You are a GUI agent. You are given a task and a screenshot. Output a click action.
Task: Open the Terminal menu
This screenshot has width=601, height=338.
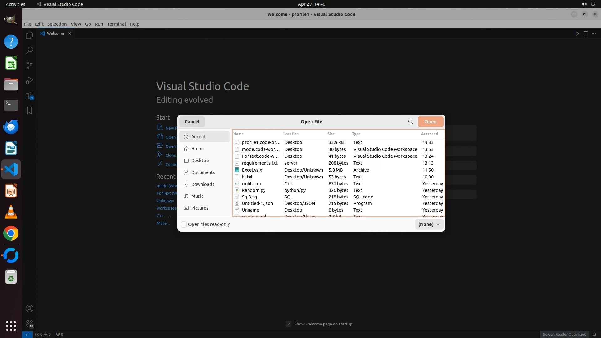tap(116, 24)
